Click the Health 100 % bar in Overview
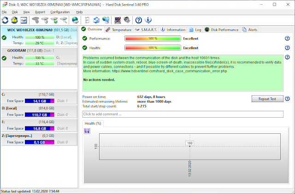Image resolution: width=295 pixels, height=194 pixels. coord(153,48)
